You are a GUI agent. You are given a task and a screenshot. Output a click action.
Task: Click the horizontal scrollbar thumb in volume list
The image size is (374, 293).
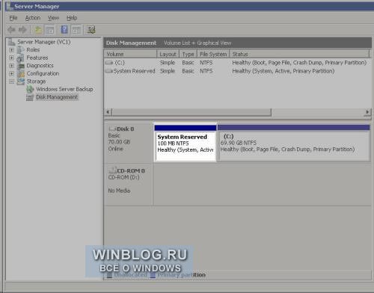point(191,112)
